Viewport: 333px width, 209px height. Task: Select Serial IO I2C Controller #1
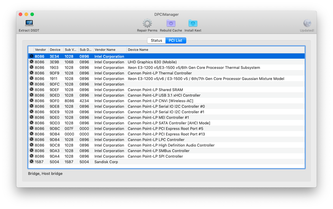tap(166, 112)
